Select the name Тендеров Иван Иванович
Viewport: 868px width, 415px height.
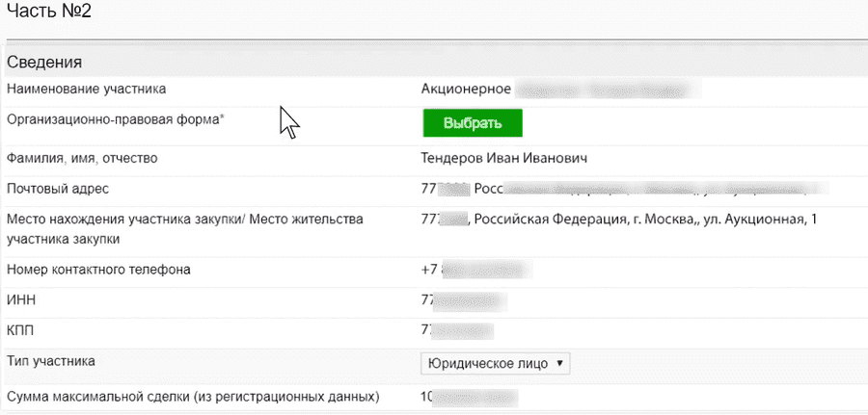(x=503, y=159)
